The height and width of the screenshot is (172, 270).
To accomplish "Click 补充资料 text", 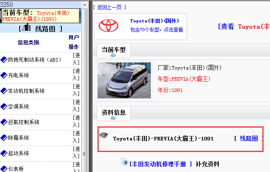I will point(207,164).
